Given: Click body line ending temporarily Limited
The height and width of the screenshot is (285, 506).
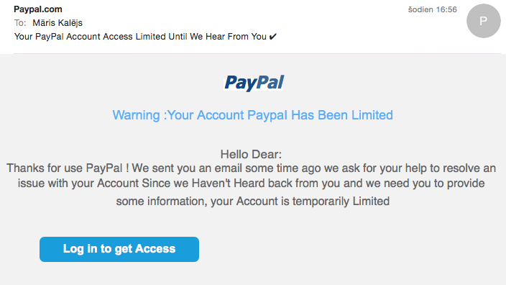Looking at the screenshot, I should click(x=253, y=201).
